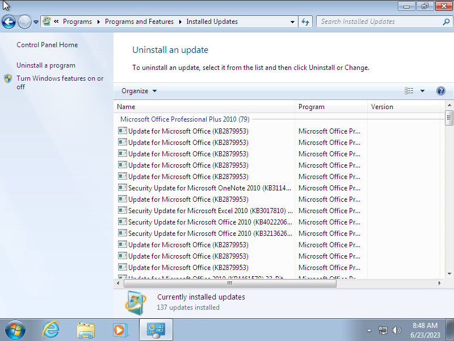Click icon of KB3213626 security update
The width and height of the screenshot is (454, 341).
click(x=123, y=233)
